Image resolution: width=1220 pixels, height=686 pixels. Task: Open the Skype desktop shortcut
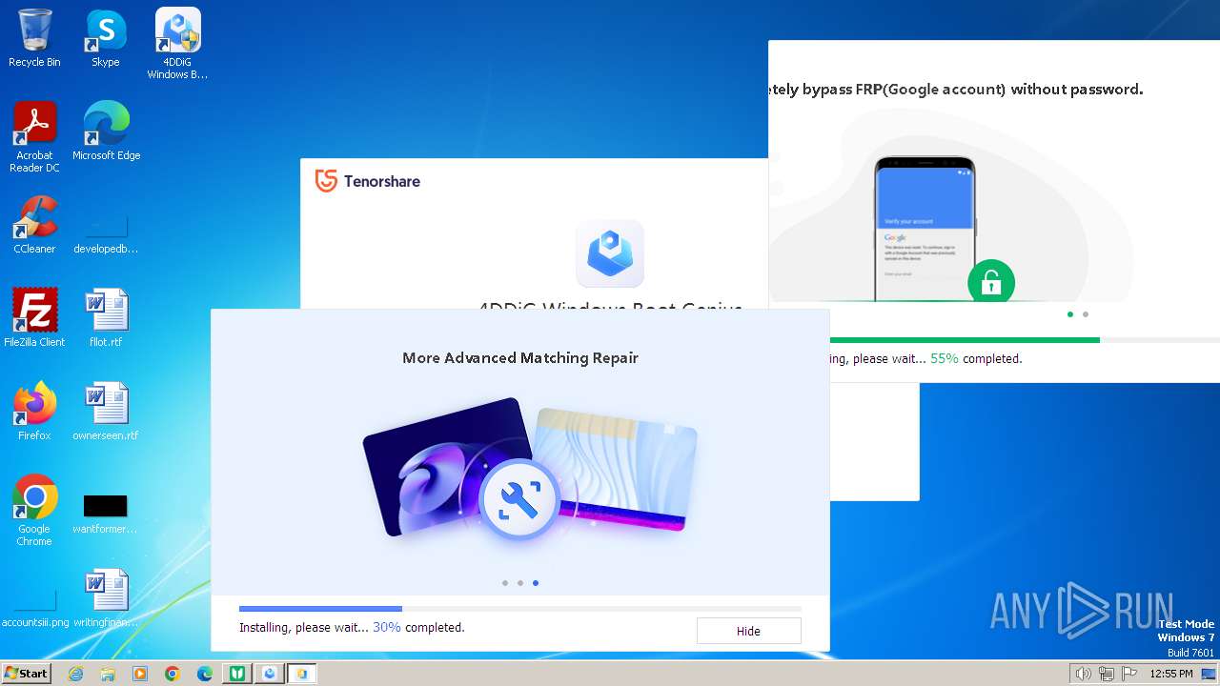105,39
